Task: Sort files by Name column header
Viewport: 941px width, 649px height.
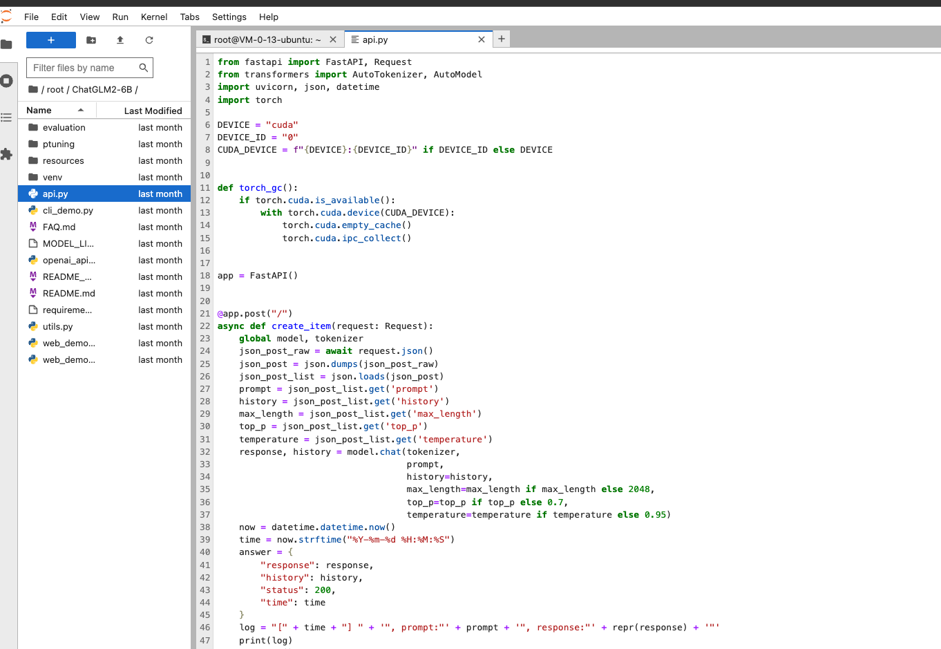Action: coord(57,111)
